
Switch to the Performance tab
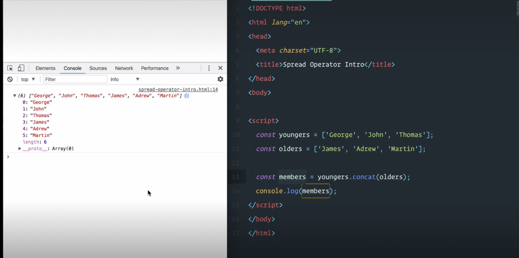click(154, 68)
